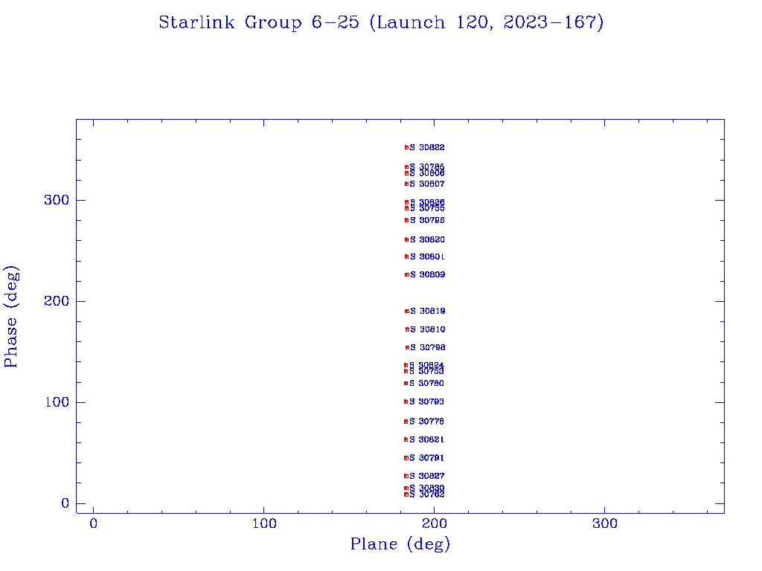Select the "S 30793" satellite label
This screenshot has width=762, height=571.
coord(426,401)
